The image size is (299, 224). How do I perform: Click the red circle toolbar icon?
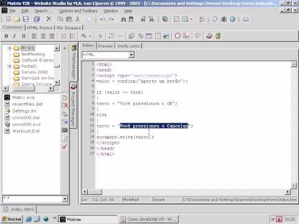point(178,36)
